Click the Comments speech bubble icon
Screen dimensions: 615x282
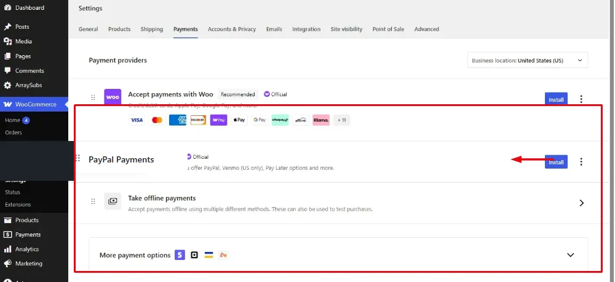tap(7, 70)
